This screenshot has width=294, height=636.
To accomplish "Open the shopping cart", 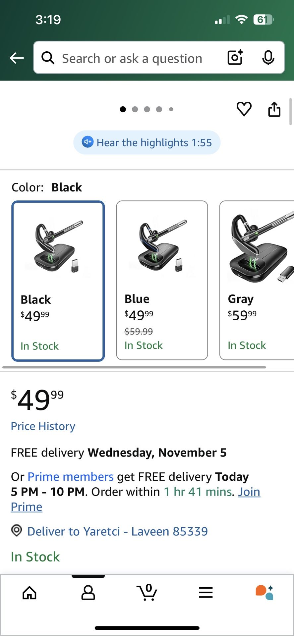I will pos(147,593).
